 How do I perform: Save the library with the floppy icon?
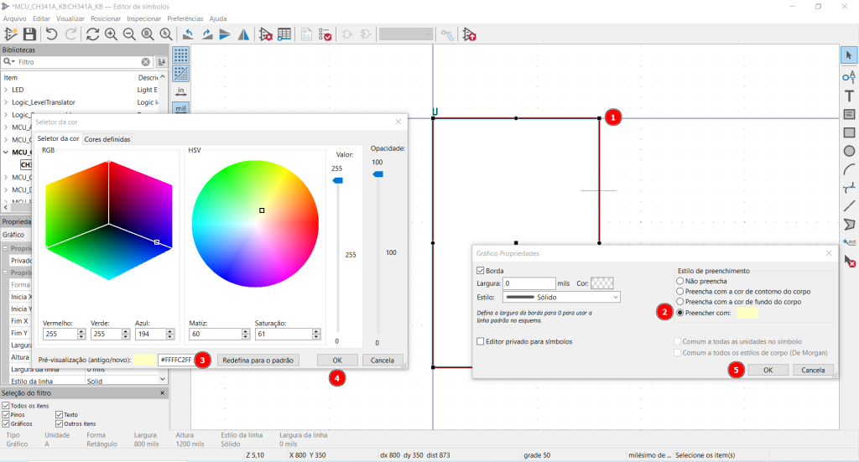29,34
